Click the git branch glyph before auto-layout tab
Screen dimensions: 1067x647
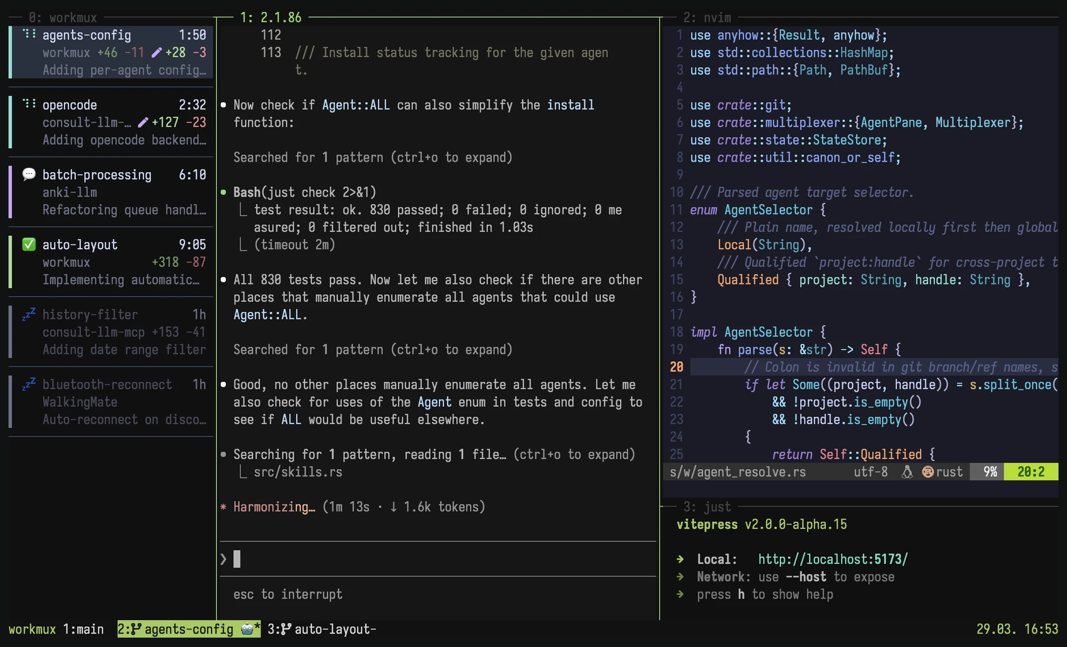[285, 629]
